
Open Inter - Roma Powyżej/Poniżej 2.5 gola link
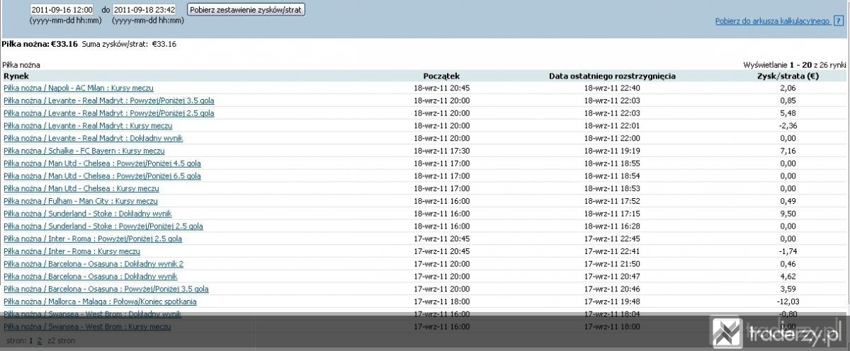tap(93, 239)
